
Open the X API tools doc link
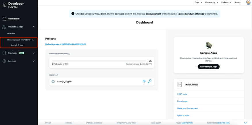pyautogui.click(x=182, y=94)
